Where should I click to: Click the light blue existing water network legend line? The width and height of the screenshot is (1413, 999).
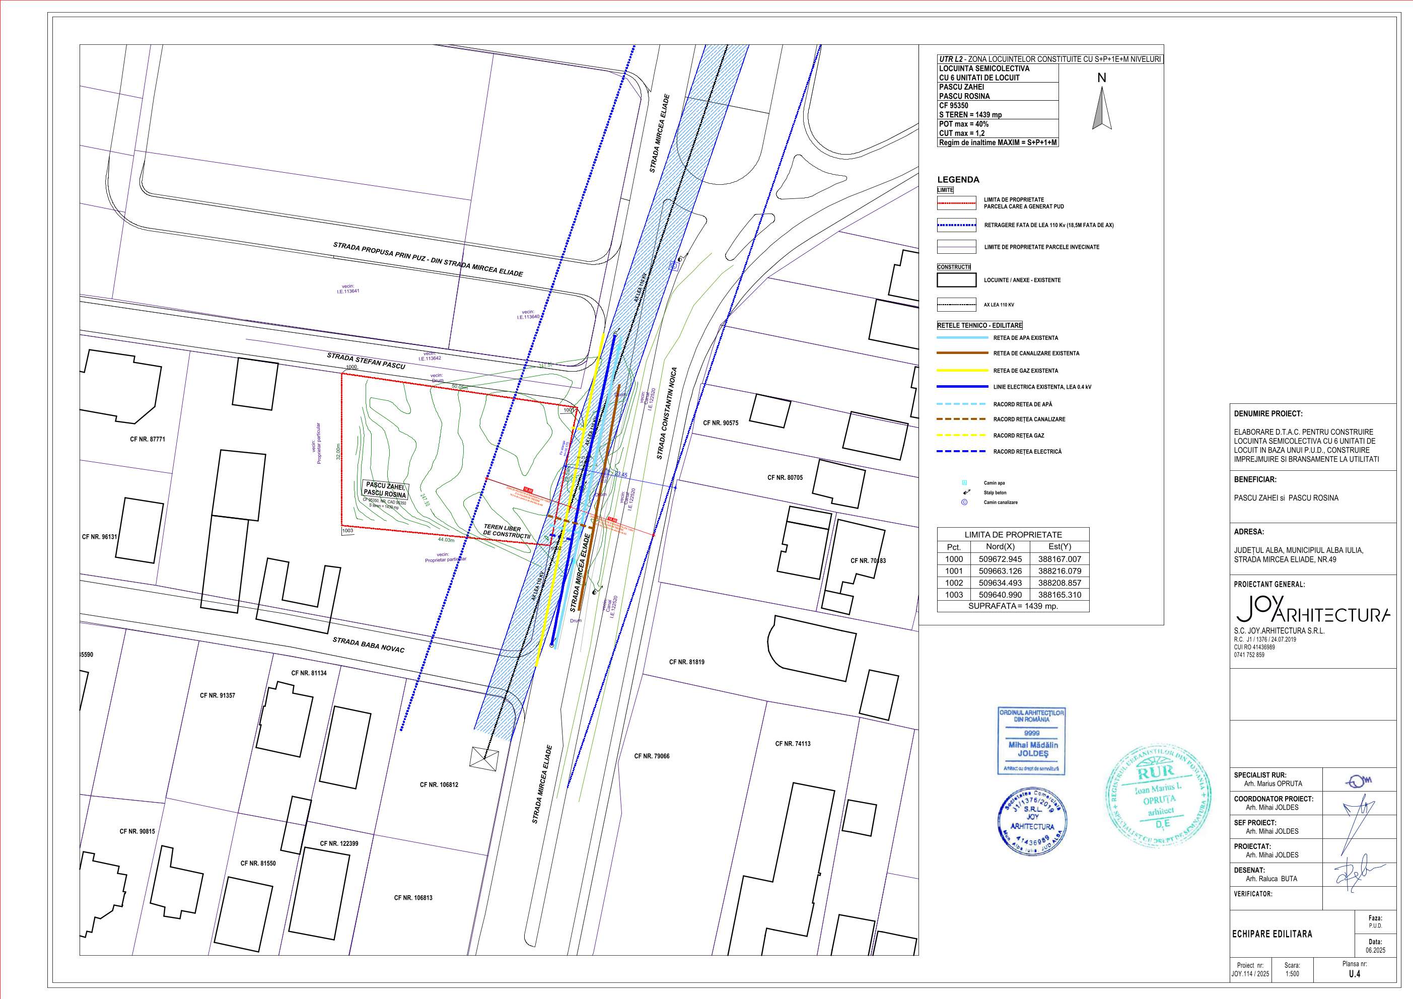(x=962, y=338)
